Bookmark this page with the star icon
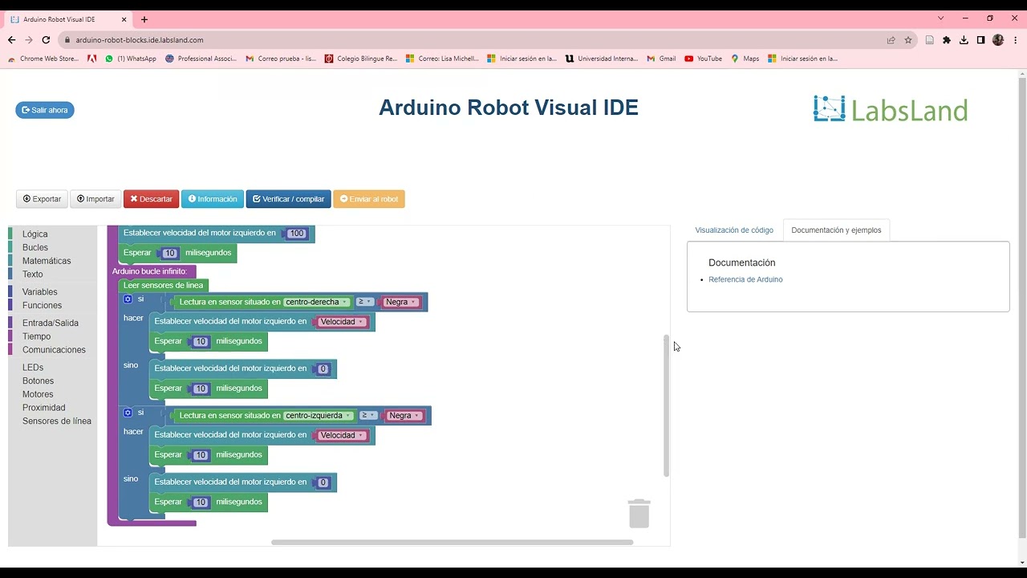 point(908,39)
